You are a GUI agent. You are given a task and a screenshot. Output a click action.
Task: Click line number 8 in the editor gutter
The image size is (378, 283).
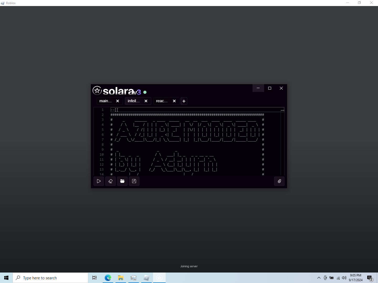103,145
